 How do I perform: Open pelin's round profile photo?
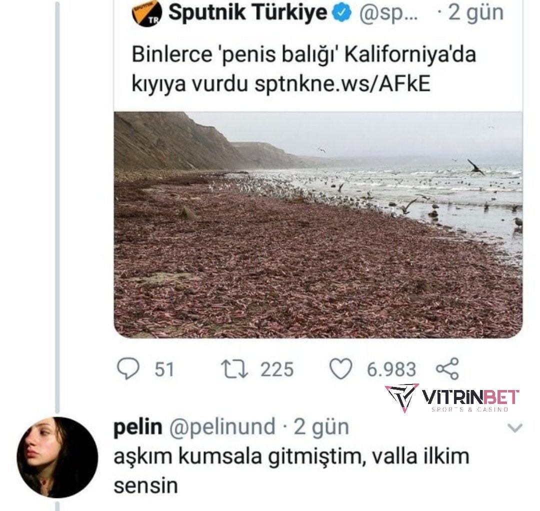(57, 457)
